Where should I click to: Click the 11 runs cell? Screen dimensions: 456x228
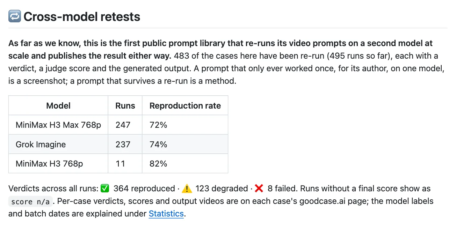125,163
